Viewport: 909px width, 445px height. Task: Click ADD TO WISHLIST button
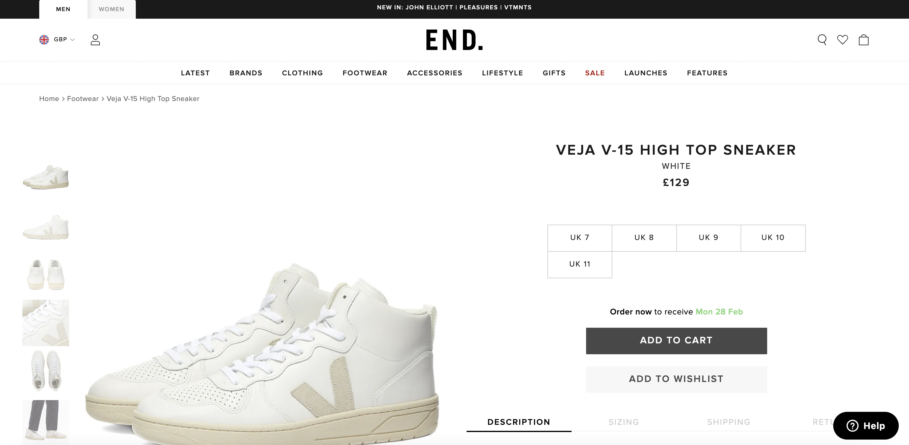677,379
